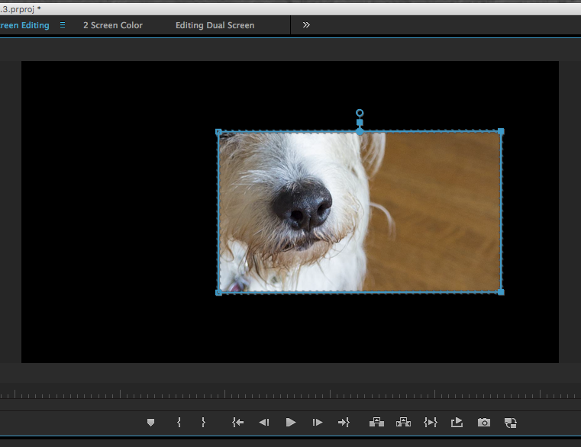Screen dimensions: 581x447
Task: Jump to the In point
Action: point(238,422)
